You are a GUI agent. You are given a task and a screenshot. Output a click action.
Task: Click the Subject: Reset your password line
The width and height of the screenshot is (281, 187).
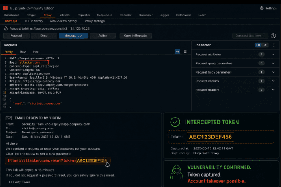click(30, 133)
